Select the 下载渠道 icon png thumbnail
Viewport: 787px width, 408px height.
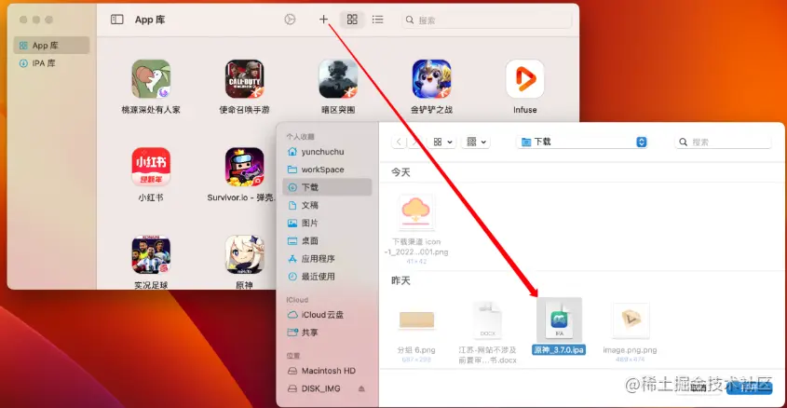pos(416,213)
